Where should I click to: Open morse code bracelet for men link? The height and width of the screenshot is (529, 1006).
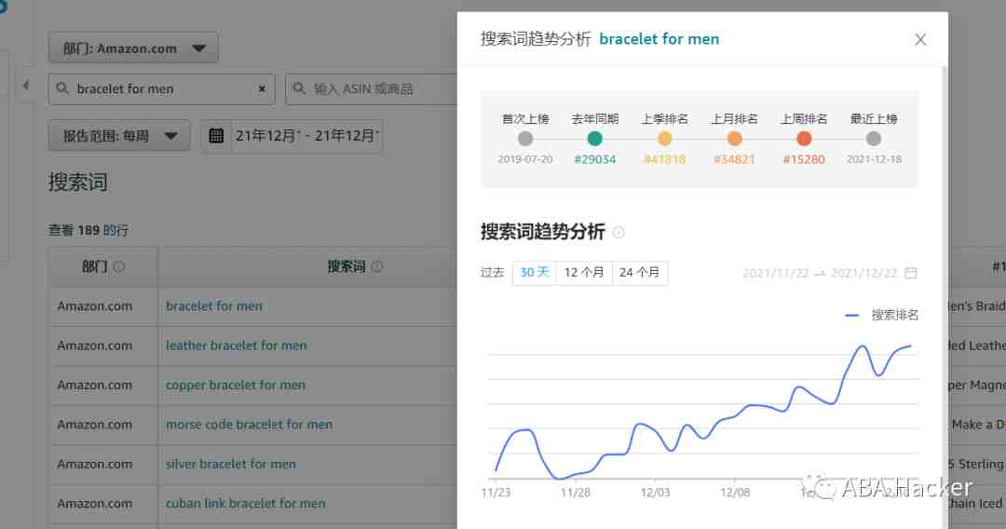249,425
